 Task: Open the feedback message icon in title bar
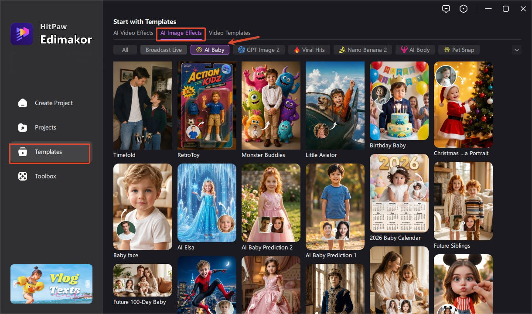tap(446, 9)
